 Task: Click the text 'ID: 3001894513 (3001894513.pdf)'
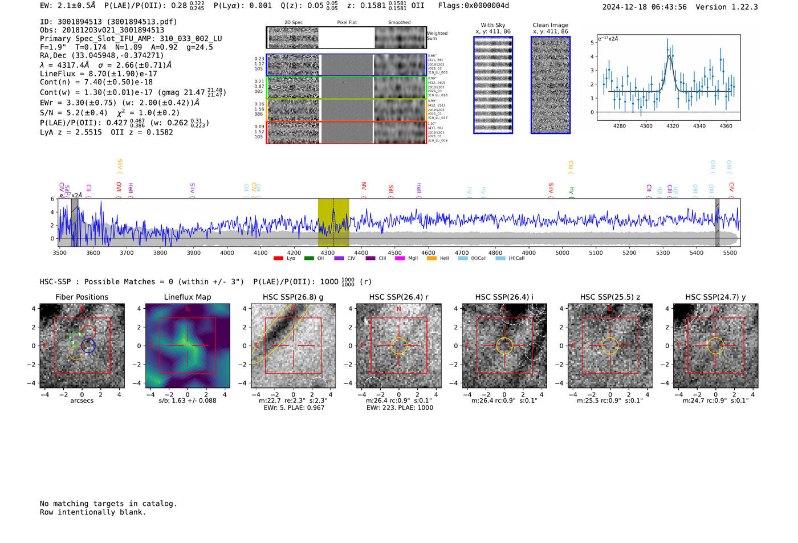(108, 22)
